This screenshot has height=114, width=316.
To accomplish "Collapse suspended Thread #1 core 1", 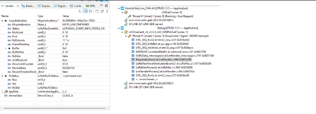I will tap(126, 36).
